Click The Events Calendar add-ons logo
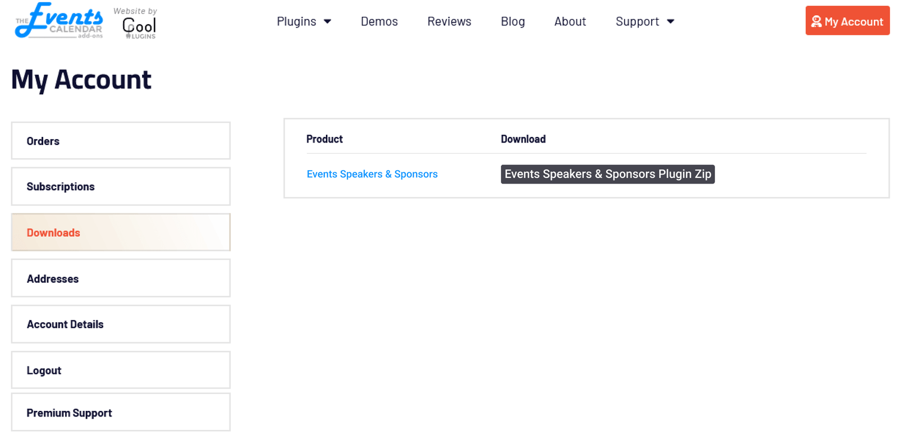Image resolution: width=898 pixels, height=435 pixels. [59, 21]
